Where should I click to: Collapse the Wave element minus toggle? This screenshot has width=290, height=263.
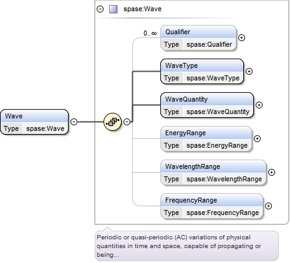pyautogui.click(x=74, y=122)
